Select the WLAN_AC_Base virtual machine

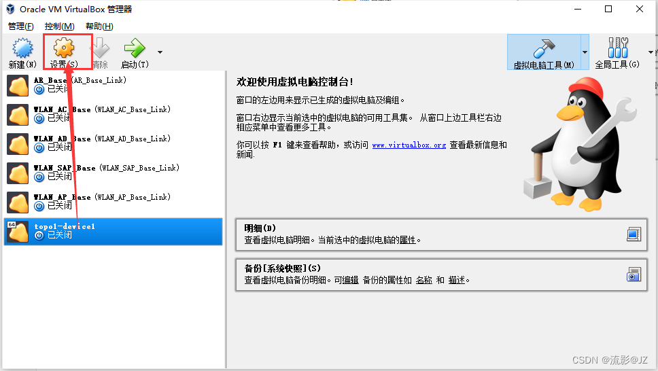[x=114, y=115]
